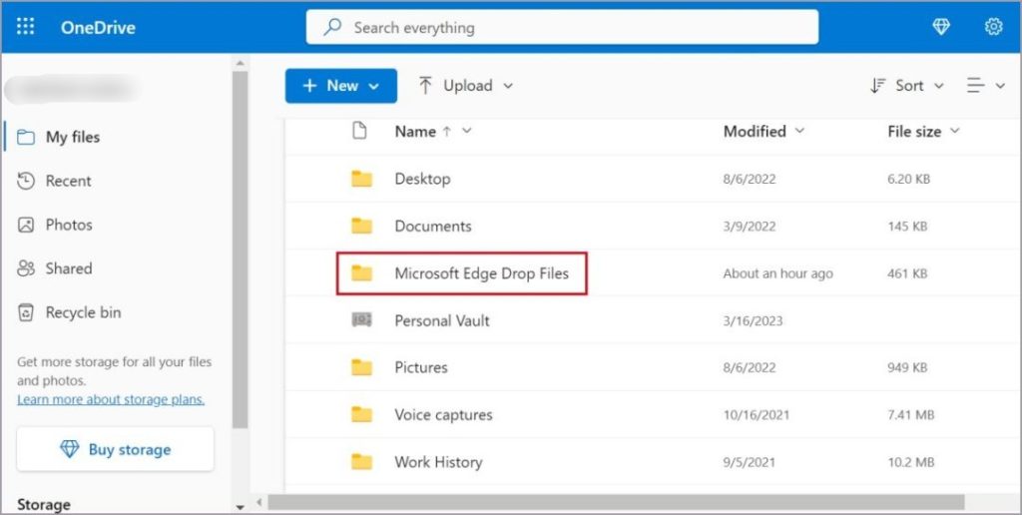Click the search magnifier icon
The image size is (1022, 515).
(333, 27)
